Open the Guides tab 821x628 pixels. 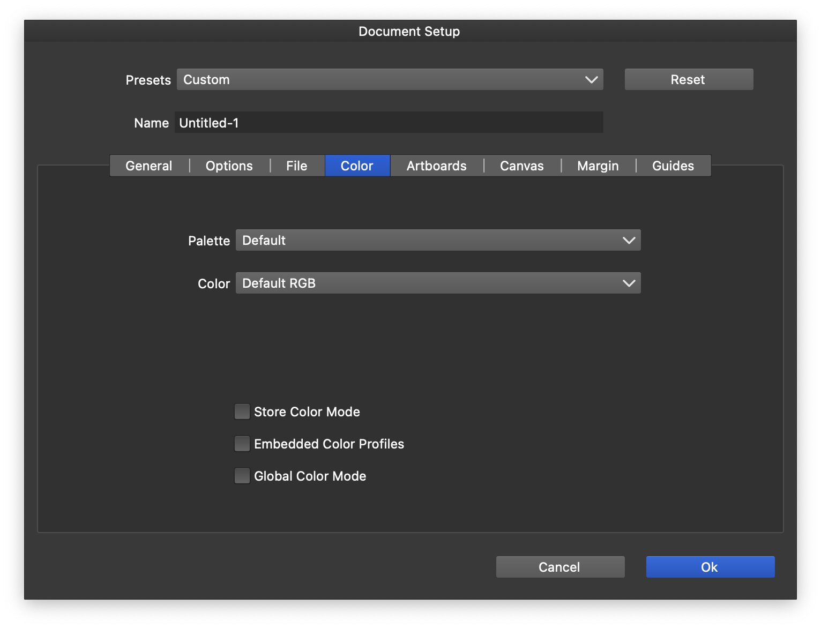click(x=673, y=166)
